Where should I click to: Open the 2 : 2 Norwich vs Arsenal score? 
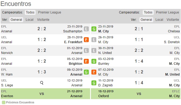[x=42, y=50]
